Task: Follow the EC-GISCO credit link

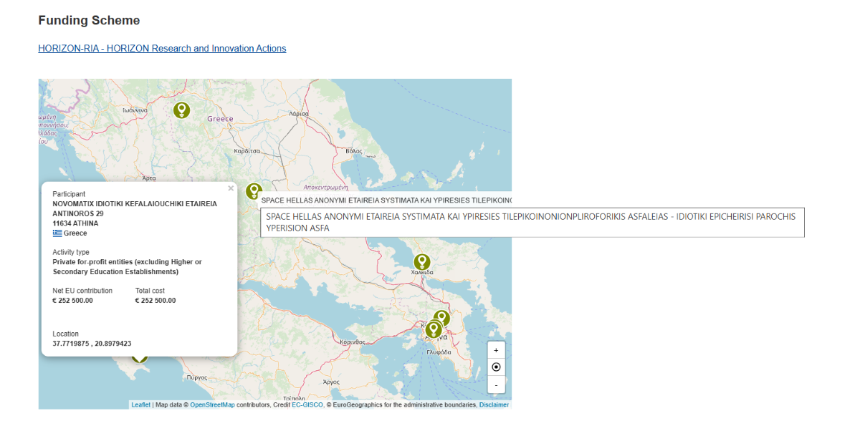Action: (307, 405)
